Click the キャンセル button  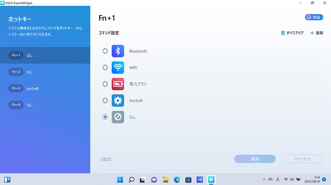302,159
